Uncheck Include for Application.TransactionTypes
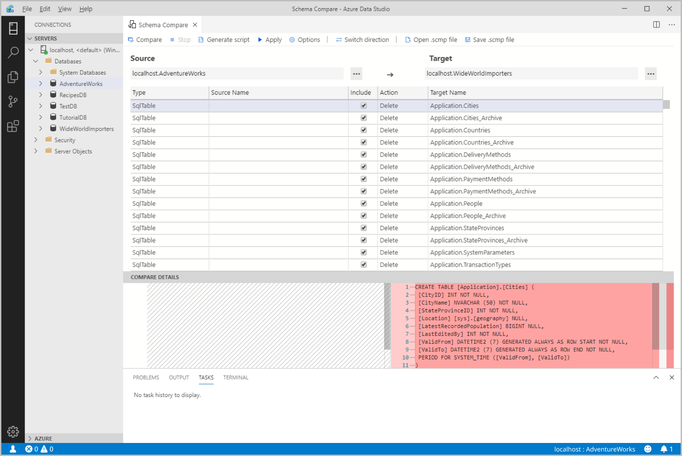Screen dimensions: 682x456 coord(364,264)
